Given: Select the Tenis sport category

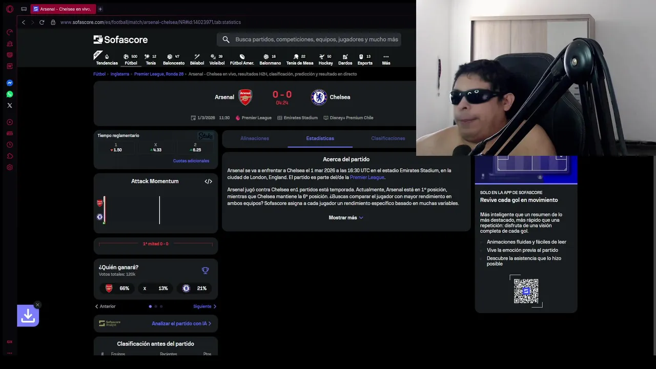Looking at the screenshot, I should [151, 59].
